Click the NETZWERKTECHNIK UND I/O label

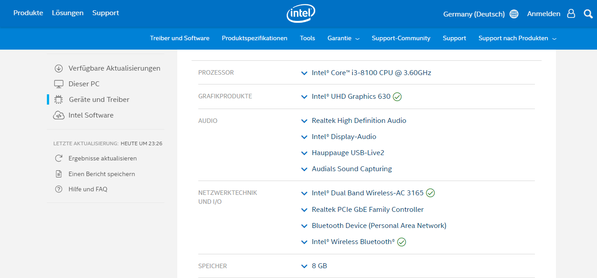[228, 198]
